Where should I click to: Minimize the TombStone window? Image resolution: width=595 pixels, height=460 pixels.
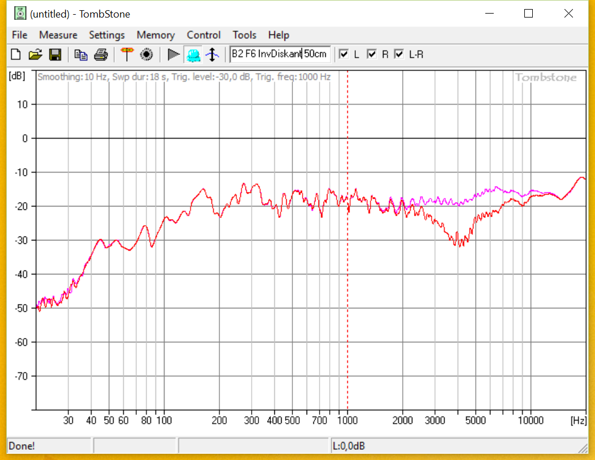point(489,14)
